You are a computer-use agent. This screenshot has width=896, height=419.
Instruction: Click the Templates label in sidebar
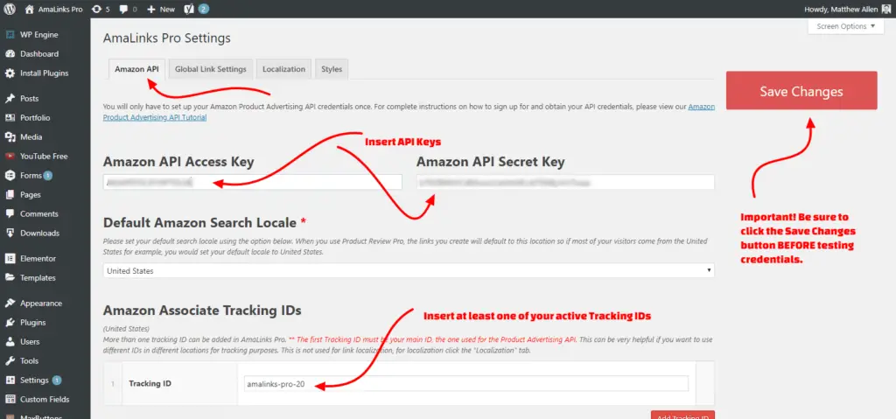pyautogui.click(x=38, y=278)
